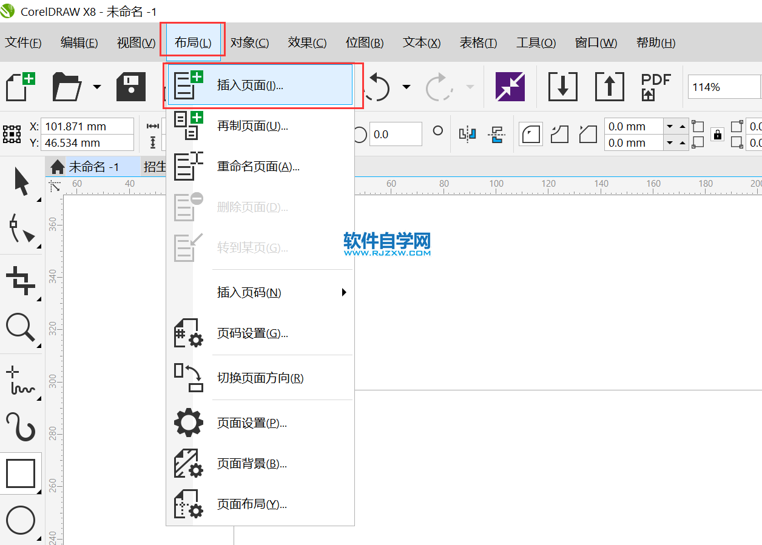The height and width of the screenshot is (545, 762).
Task: Click the rotation angle field 0.0
Action: click(x=396, y=134)
